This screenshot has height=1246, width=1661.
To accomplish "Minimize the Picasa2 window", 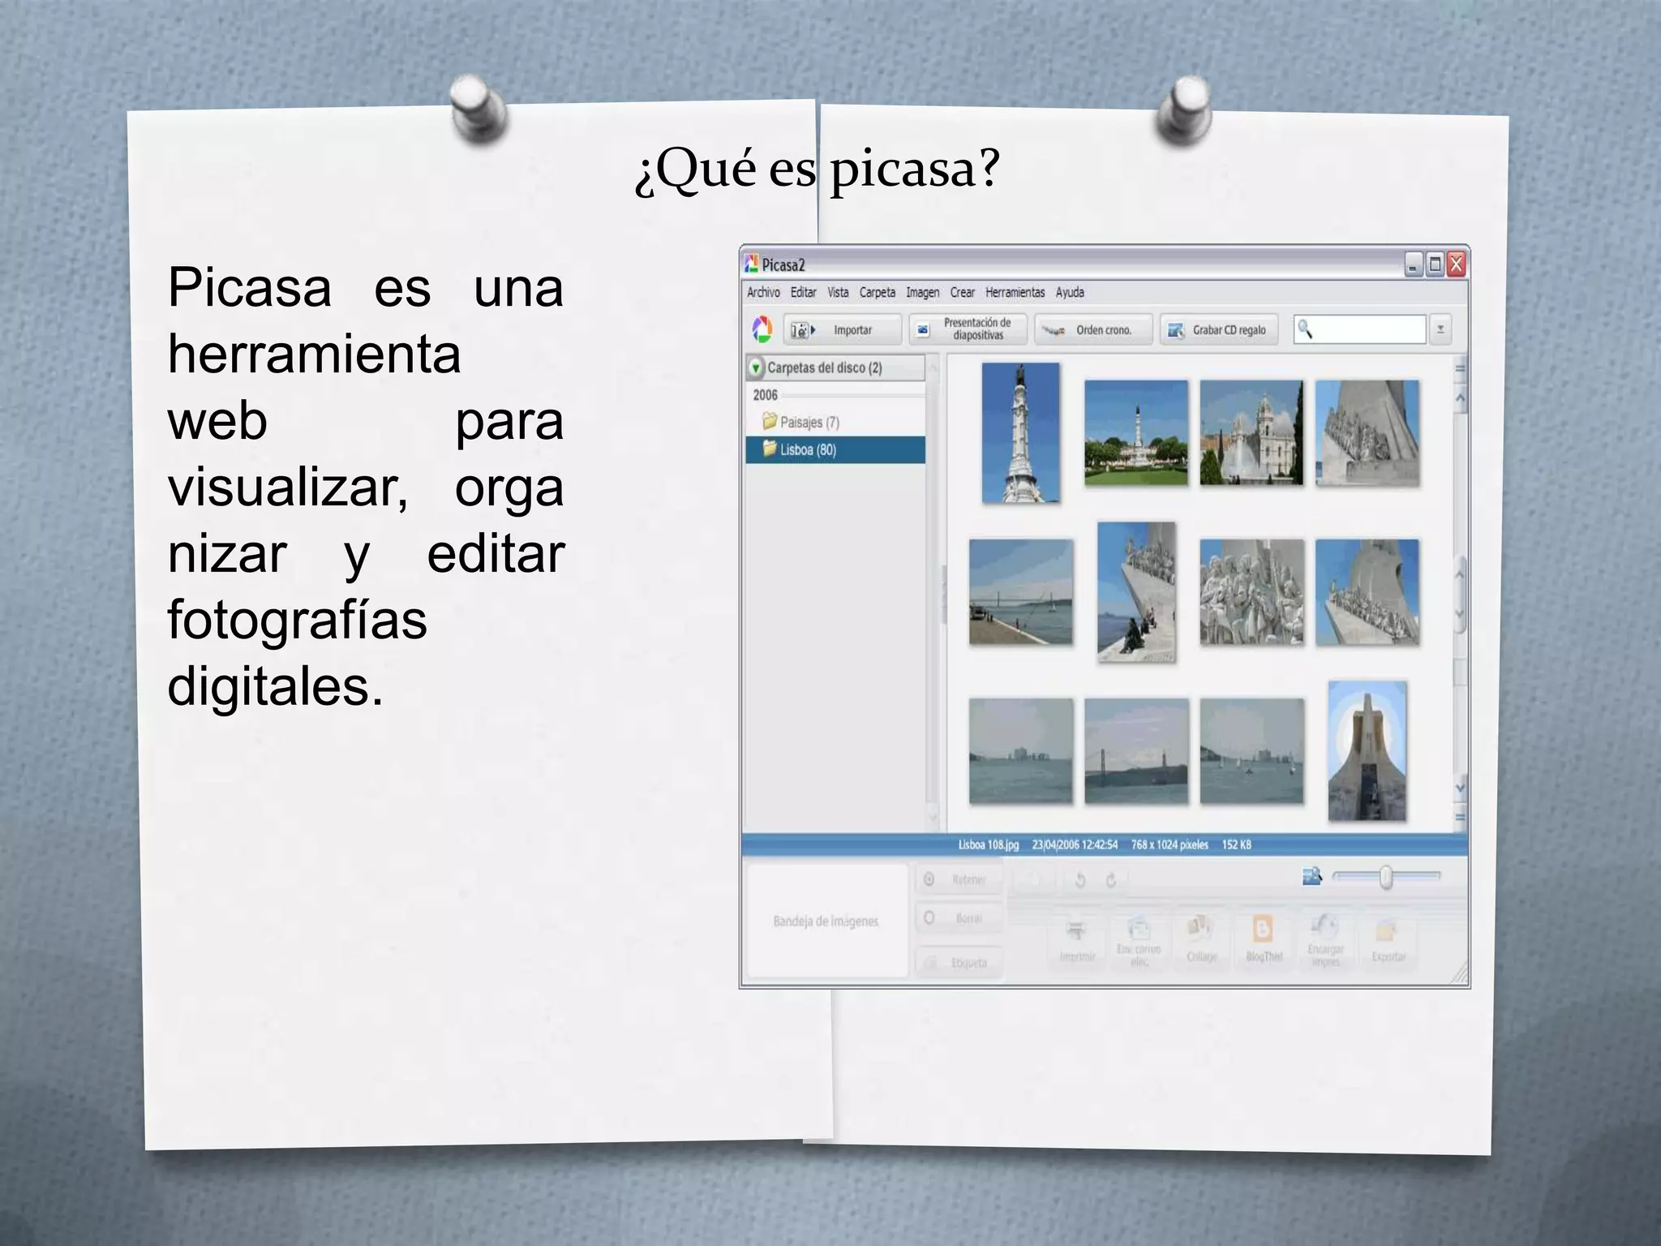I will (1414, 264).
